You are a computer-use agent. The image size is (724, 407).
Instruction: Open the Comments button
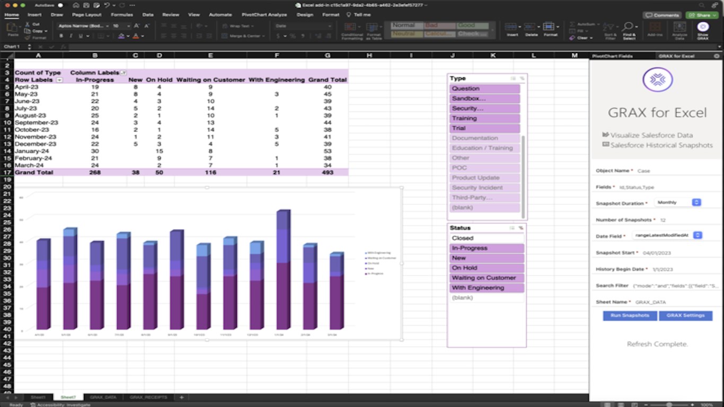pos(662,15)
